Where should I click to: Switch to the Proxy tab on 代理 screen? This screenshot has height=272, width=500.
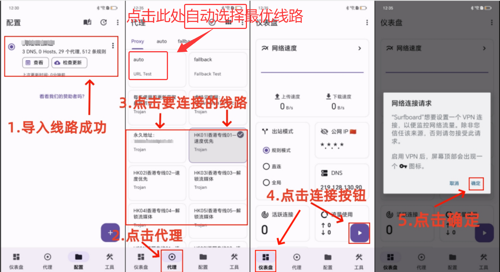click(x=138, y=41)
